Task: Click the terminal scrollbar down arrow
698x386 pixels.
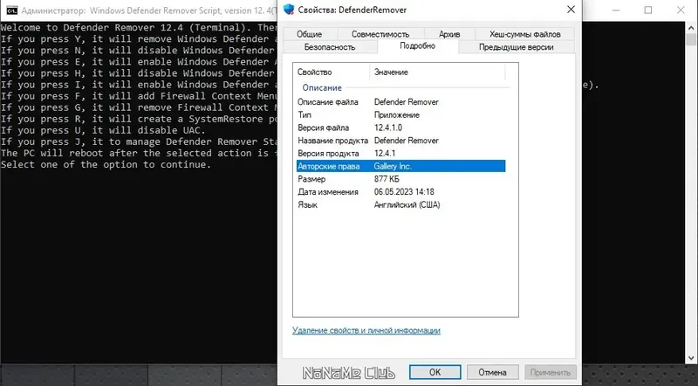Action: tap(691, 358)
